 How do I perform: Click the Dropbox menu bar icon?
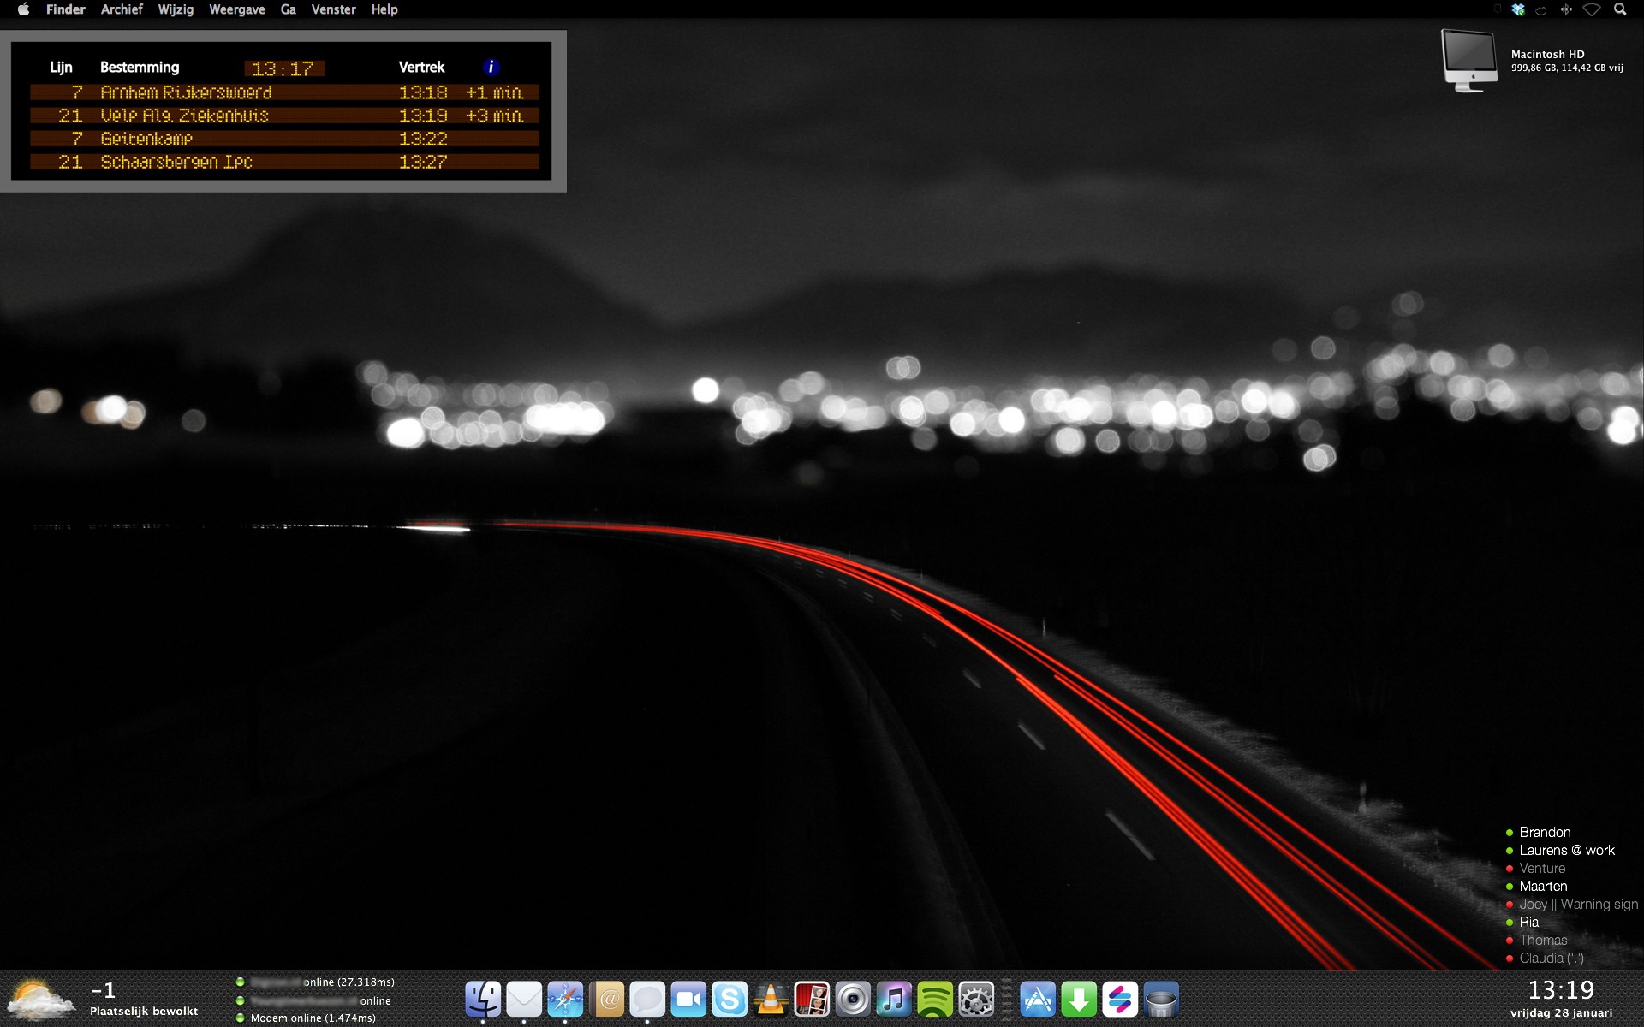[x=1518, y=9]
